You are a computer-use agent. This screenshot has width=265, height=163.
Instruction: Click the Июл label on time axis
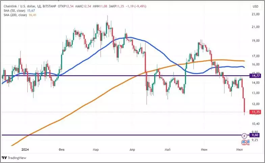pos(240,149)
